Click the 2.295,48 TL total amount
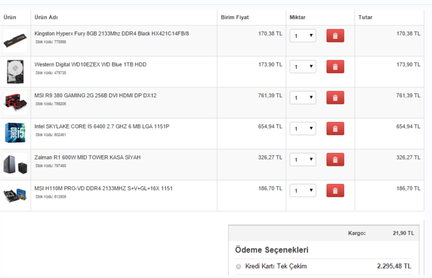Image resolution: width=432 pixels, height=278 pixels. (394, 266)
